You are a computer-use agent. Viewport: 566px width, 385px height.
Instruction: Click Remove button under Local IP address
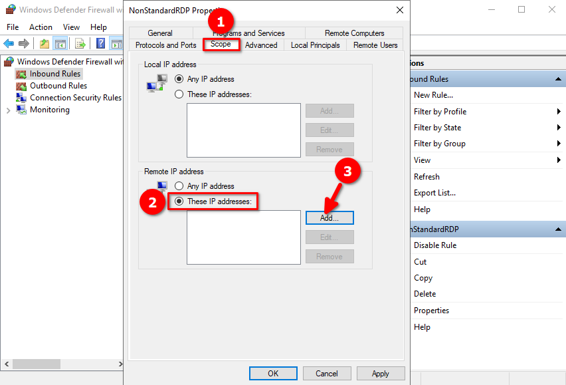(x=330, y=149)
